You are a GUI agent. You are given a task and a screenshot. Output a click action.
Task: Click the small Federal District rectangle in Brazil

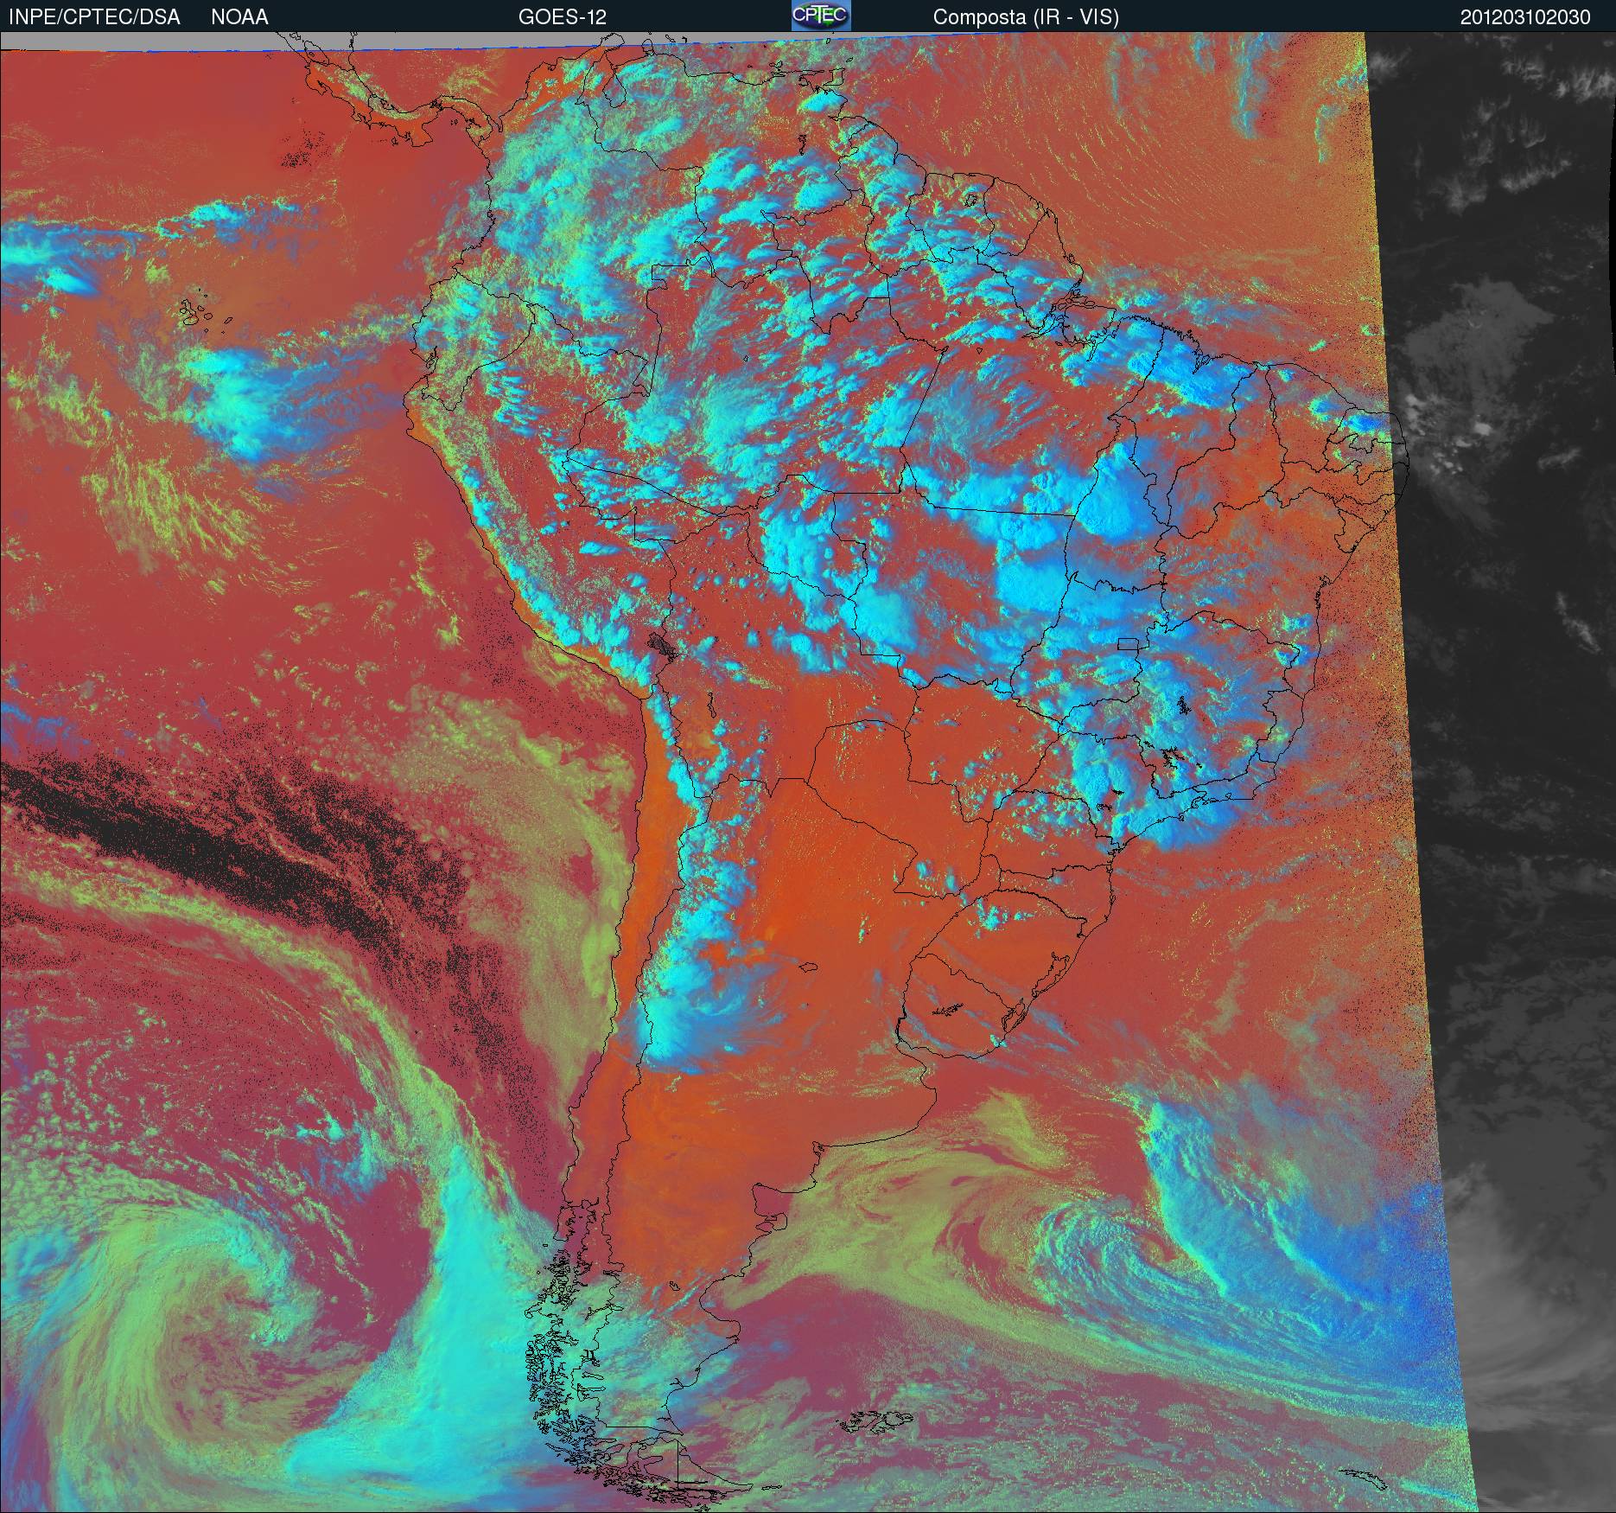[1129, 643]
